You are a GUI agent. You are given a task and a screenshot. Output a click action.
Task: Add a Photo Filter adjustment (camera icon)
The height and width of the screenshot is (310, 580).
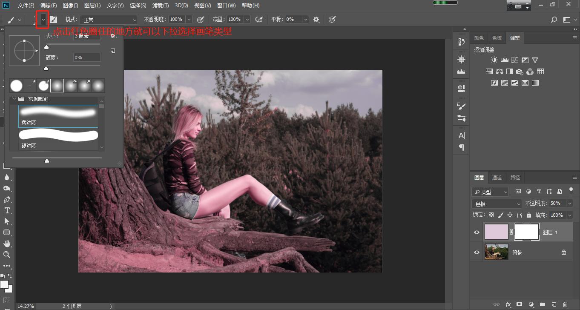coord(520,72)
